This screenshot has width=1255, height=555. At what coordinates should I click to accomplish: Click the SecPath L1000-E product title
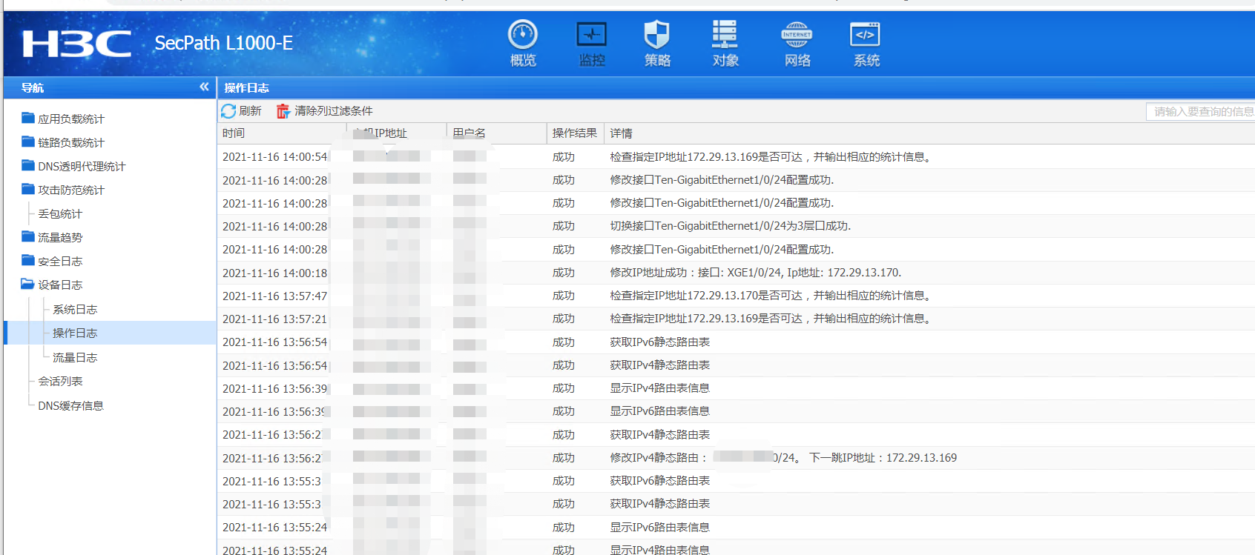click(223, 43)
